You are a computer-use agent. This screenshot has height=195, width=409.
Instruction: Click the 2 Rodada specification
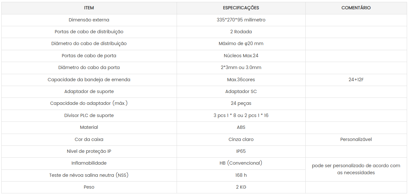click(x=241, y=32)
